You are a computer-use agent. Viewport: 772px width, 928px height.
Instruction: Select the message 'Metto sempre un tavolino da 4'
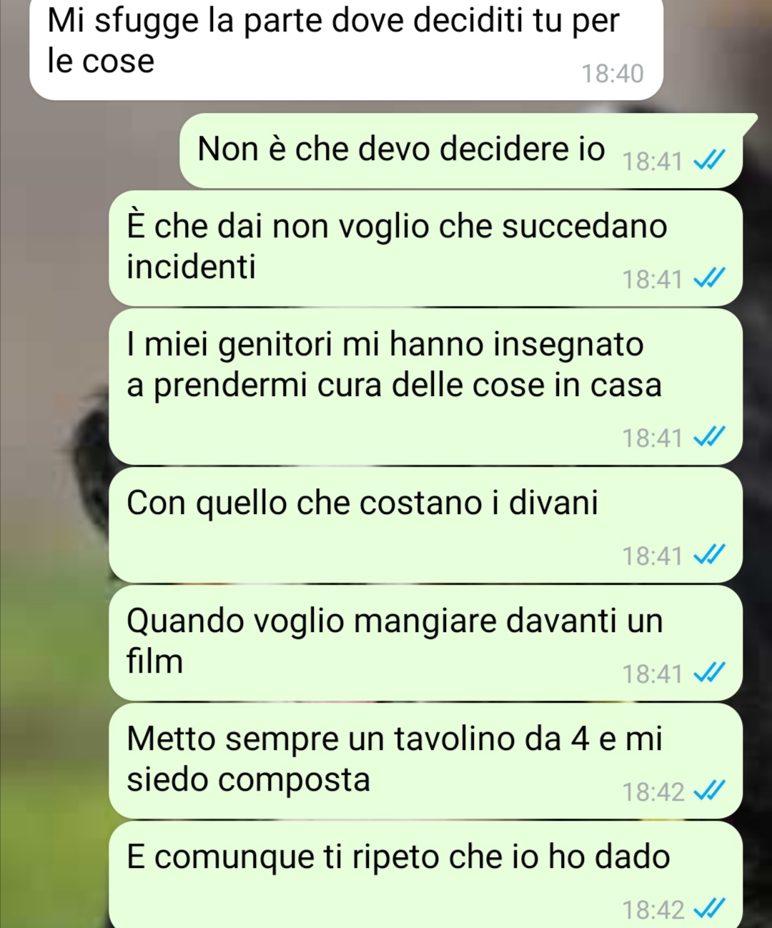click(x=425, y=761)
